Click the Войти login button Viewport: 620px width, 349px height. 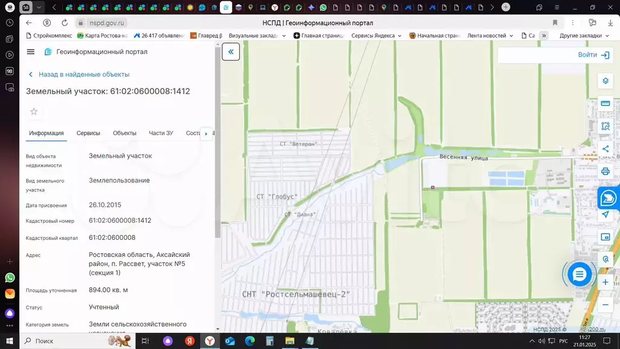tap(593, 55)
